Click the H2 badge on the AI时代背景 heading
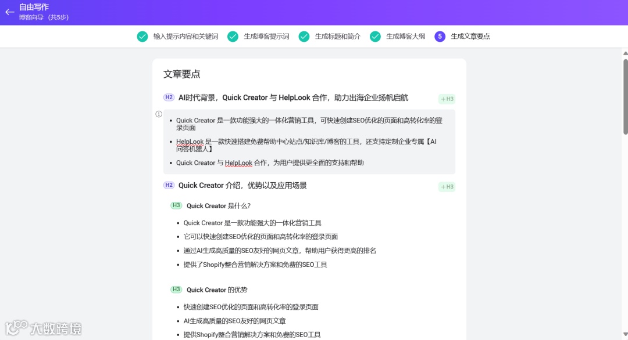Screen dimensions: 628x340 169,98
